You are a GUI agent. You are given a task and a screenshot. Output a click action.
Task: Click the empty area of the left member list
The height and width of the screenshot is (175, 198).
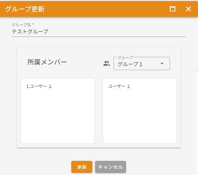58,118
